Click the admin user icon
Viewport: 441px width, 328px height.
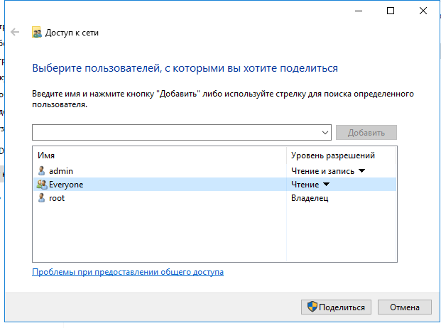point(42,171)
